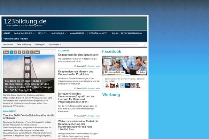Select slider page 2

pos(15,52)
